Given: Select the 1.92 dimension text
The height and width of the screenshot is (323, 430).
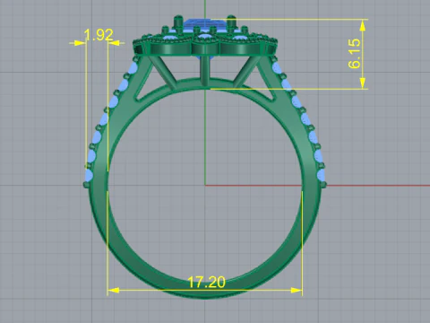Looking at the screenshot, I should coord(99,35).
